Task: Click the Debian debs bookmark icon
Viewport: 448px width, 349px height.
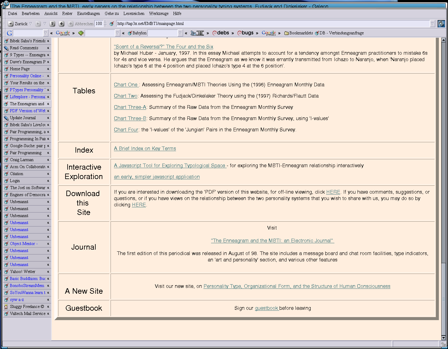Action: (x=221, y=33)
